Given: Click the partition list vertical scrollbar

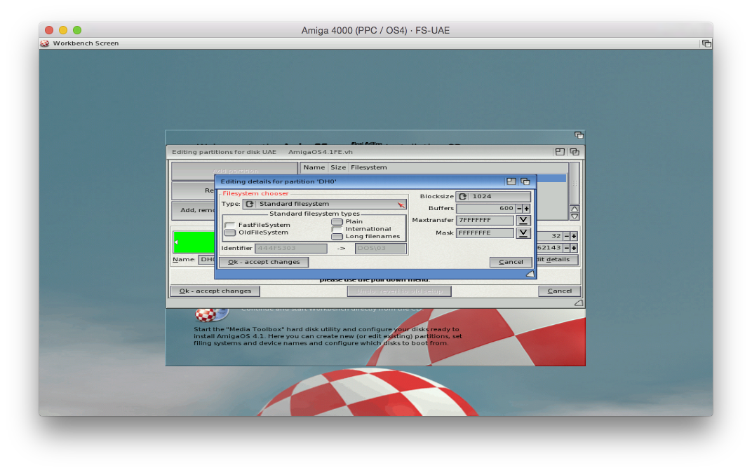Looking at the screenshot, I should (575, 183).
